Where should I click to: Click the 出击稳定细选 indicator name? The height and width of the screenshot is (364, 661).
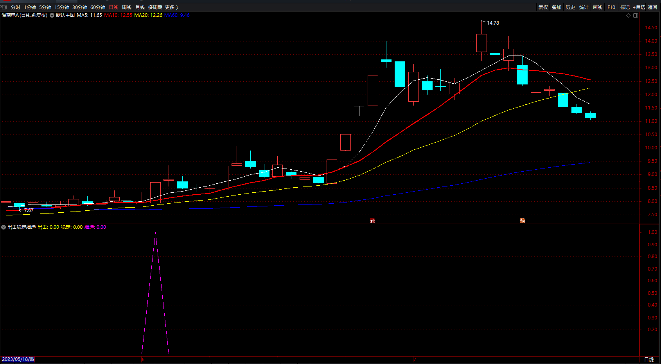click(22, 227)
